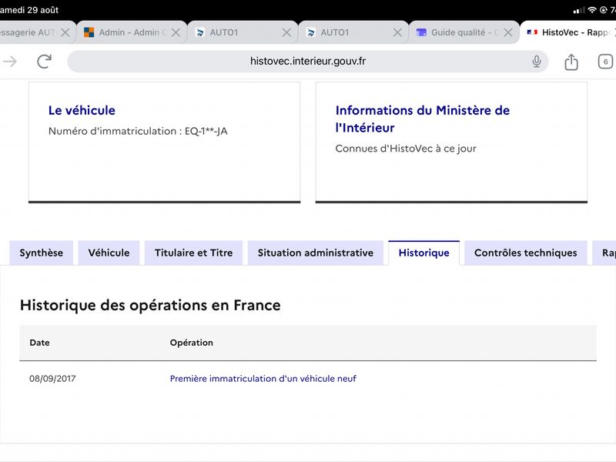The image size is (616, 462).
Task: Click the Le véhicule card heading
Action: coord(82,110)
